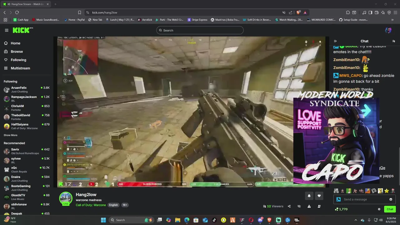Click the chat identity badge in the message box
This screenshot has height=225, width=400.
(338, 199)
